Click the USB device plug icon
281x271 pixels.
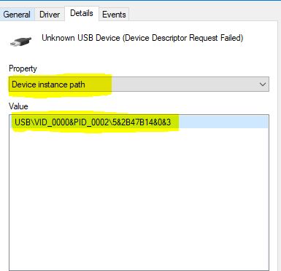[21, 41]
